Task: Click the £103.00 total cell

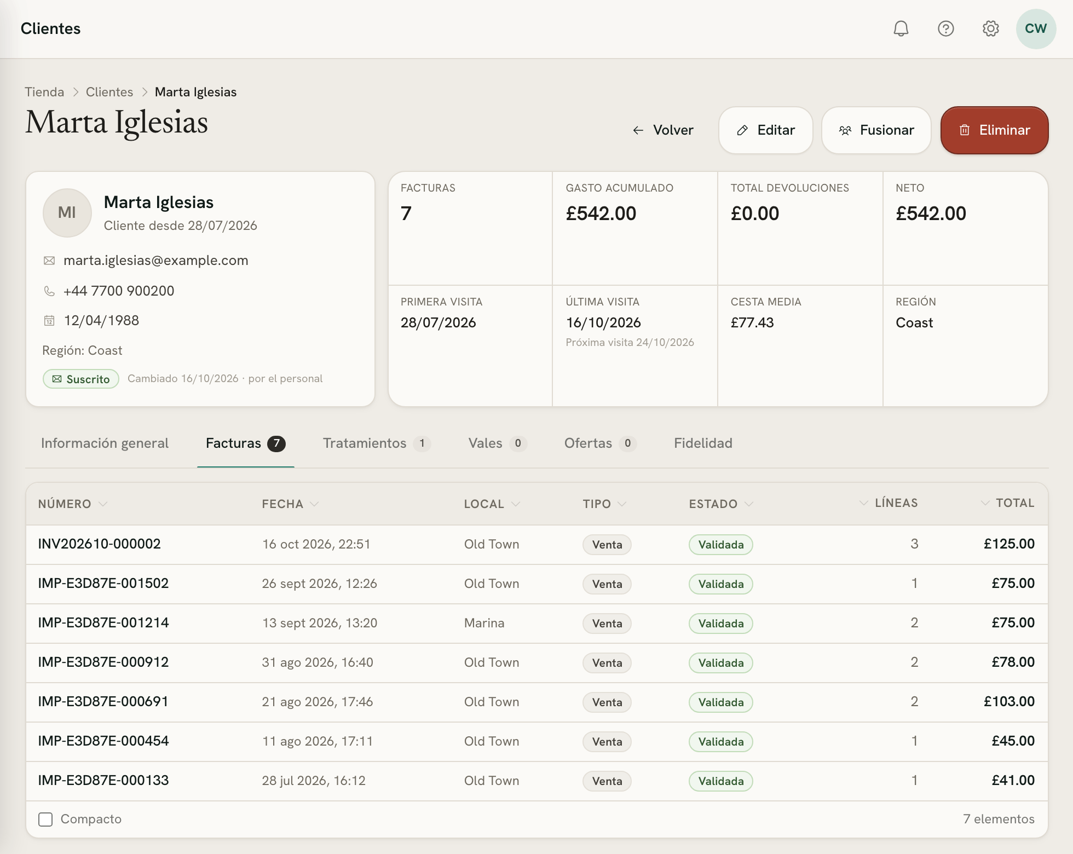Action: 1009,702
